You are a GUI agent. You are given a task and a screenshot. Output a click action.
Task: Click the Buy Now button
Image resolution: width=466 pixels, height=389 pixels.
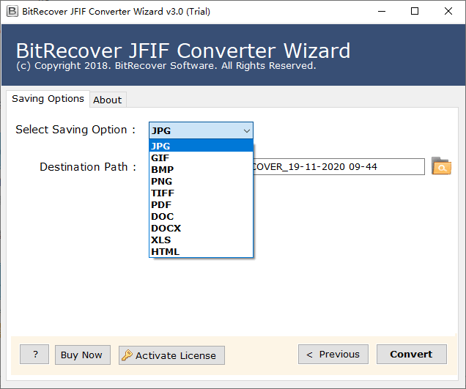pos(81,355)
